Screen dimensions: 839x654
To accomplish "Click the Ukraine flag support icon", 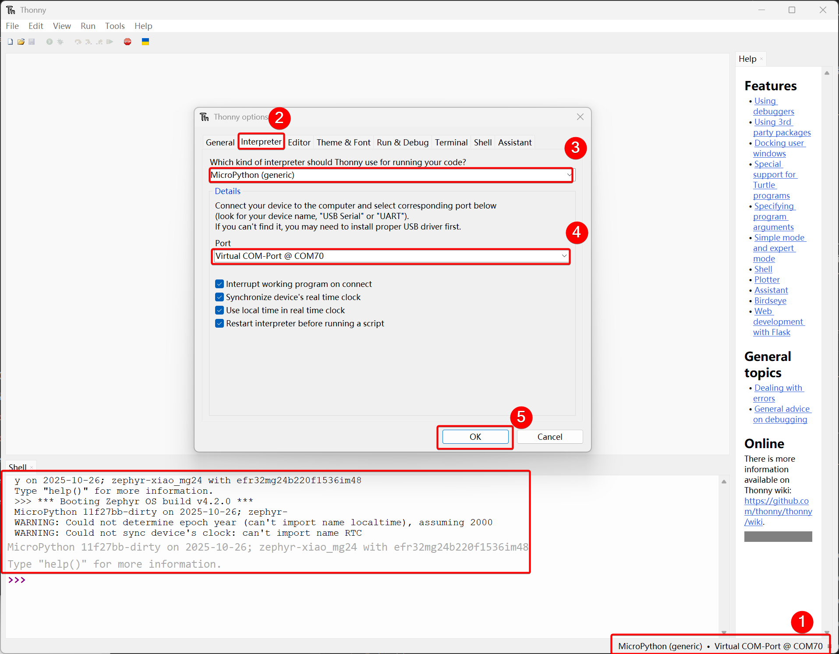I will click(x=145, y=42).
